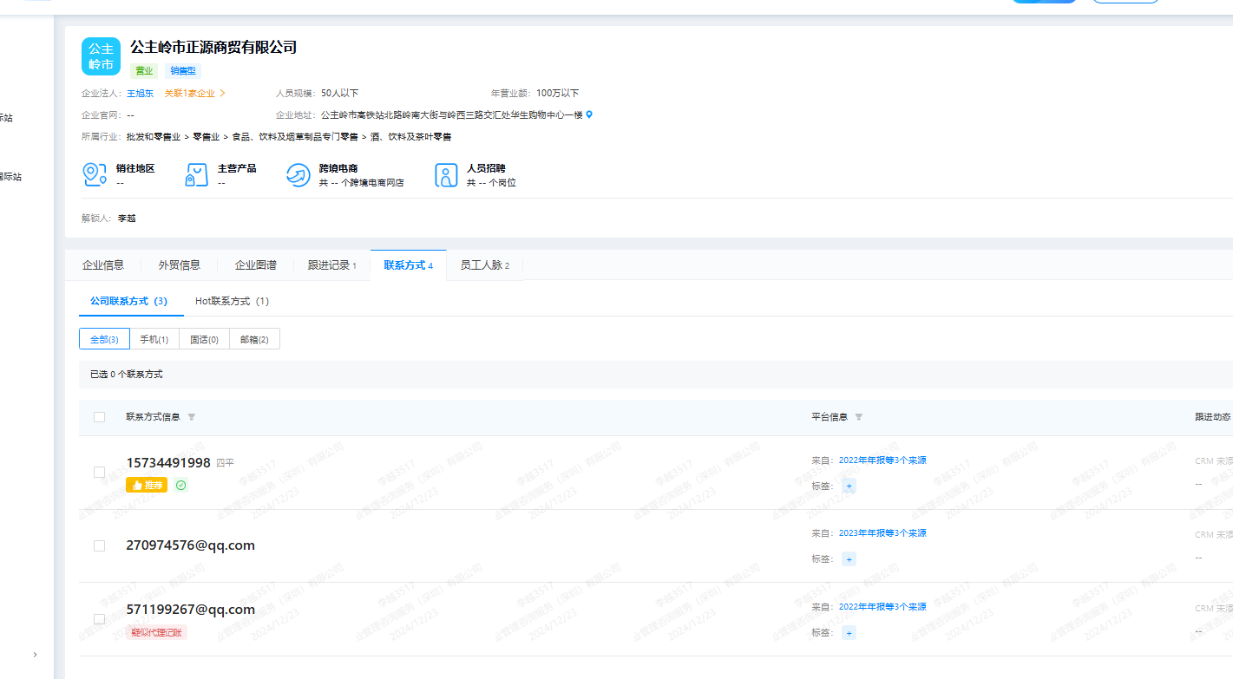
Task: Switch to the 员工人脉 tab
Action: click(x=484, y=265)
